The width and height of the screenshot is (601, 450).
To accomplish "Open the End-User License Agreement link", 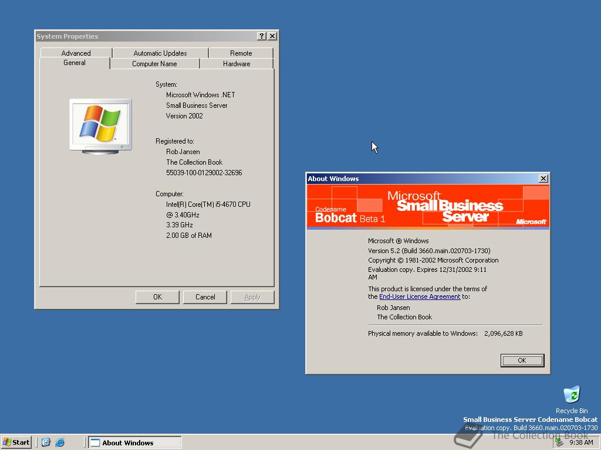I will [420, 296].
